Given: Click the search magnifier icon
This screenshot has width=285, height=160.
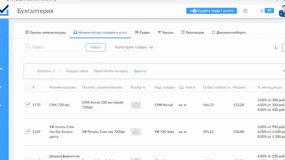Looking at the screenshot, I should pos(28,46).
